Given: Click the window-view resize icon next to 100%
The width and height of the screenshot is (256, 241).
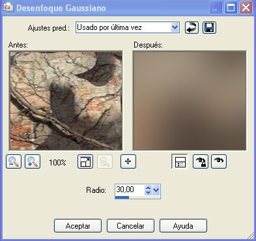Looking at the screenshot, I should click(x=85, y=162).
